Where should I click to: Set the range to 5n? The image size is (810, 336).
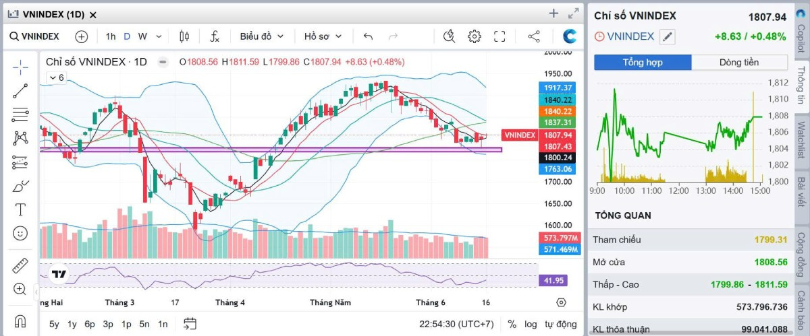(144, 324)
